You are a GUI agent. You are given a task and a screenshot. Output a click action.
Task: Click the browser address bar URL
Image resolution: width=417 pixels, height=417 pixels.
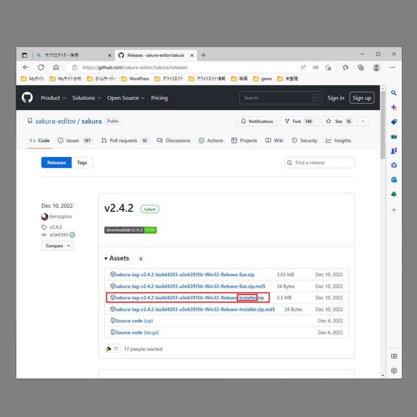[135, 68]
